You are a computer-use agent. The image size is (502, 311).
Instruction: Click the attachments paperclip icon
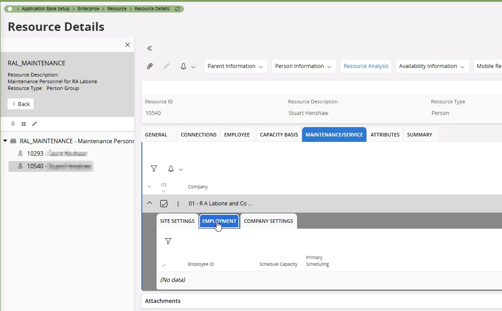point(150,66)
